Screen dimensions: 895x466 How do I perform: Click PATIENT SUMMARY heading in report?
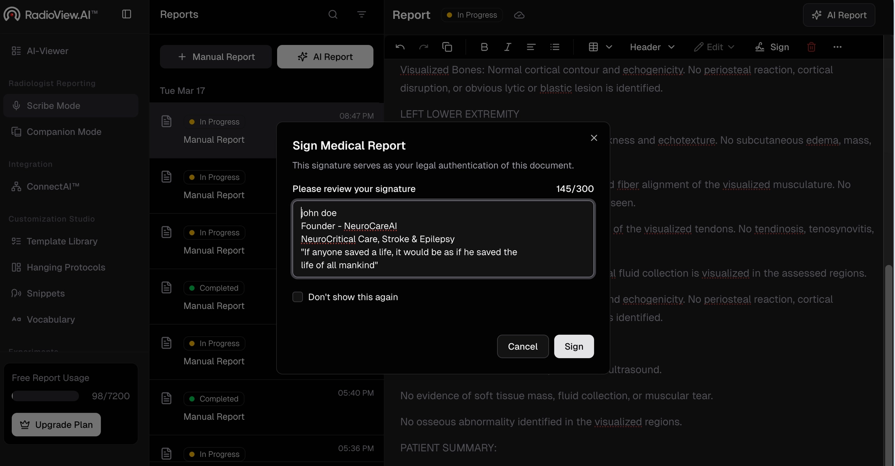[x=448, y=448]
